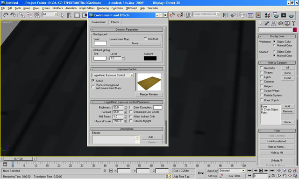Collapse Logarithmic Exposure Control Parameters rollout
Viewport: 299px width, 179px height.
(x=127, y=102)
